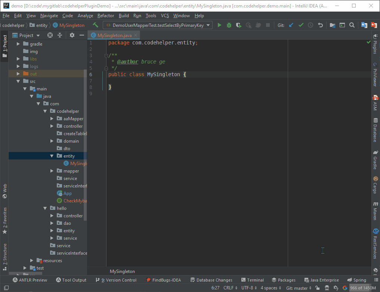This screenshot has width=380, height=292.
Task: Start debugging with the green bug icon
Action: tap(229, 25)
